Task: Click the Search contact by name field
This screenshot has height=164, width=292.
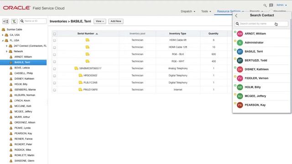Action: coord(261,24)
